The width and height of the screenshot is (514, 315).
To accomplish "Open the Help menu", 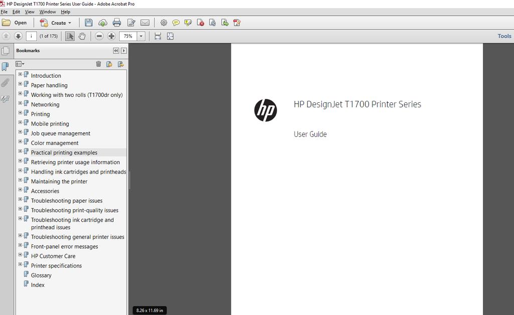I will pos(66,12).
